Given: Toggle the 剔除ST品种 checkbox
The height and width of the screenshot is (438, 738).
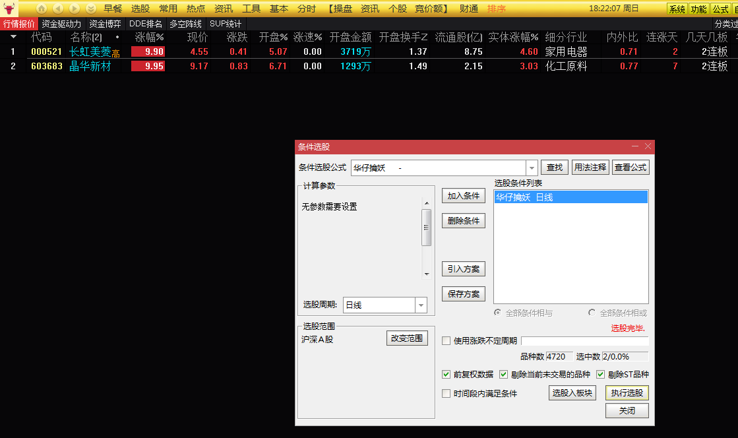Looking at the screenshot, I should pos(601,375).
